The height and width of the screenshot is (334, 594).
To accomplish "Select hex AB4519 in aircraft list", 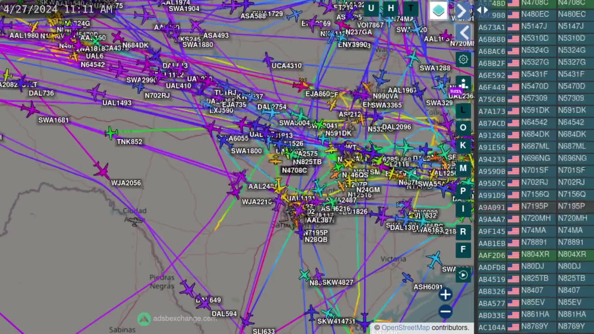I will click(x=491, y=279).
